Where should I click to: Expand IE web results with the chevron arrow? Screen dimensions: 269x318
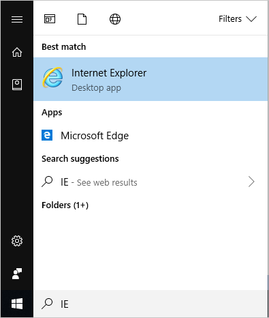[x=251, y=182]
